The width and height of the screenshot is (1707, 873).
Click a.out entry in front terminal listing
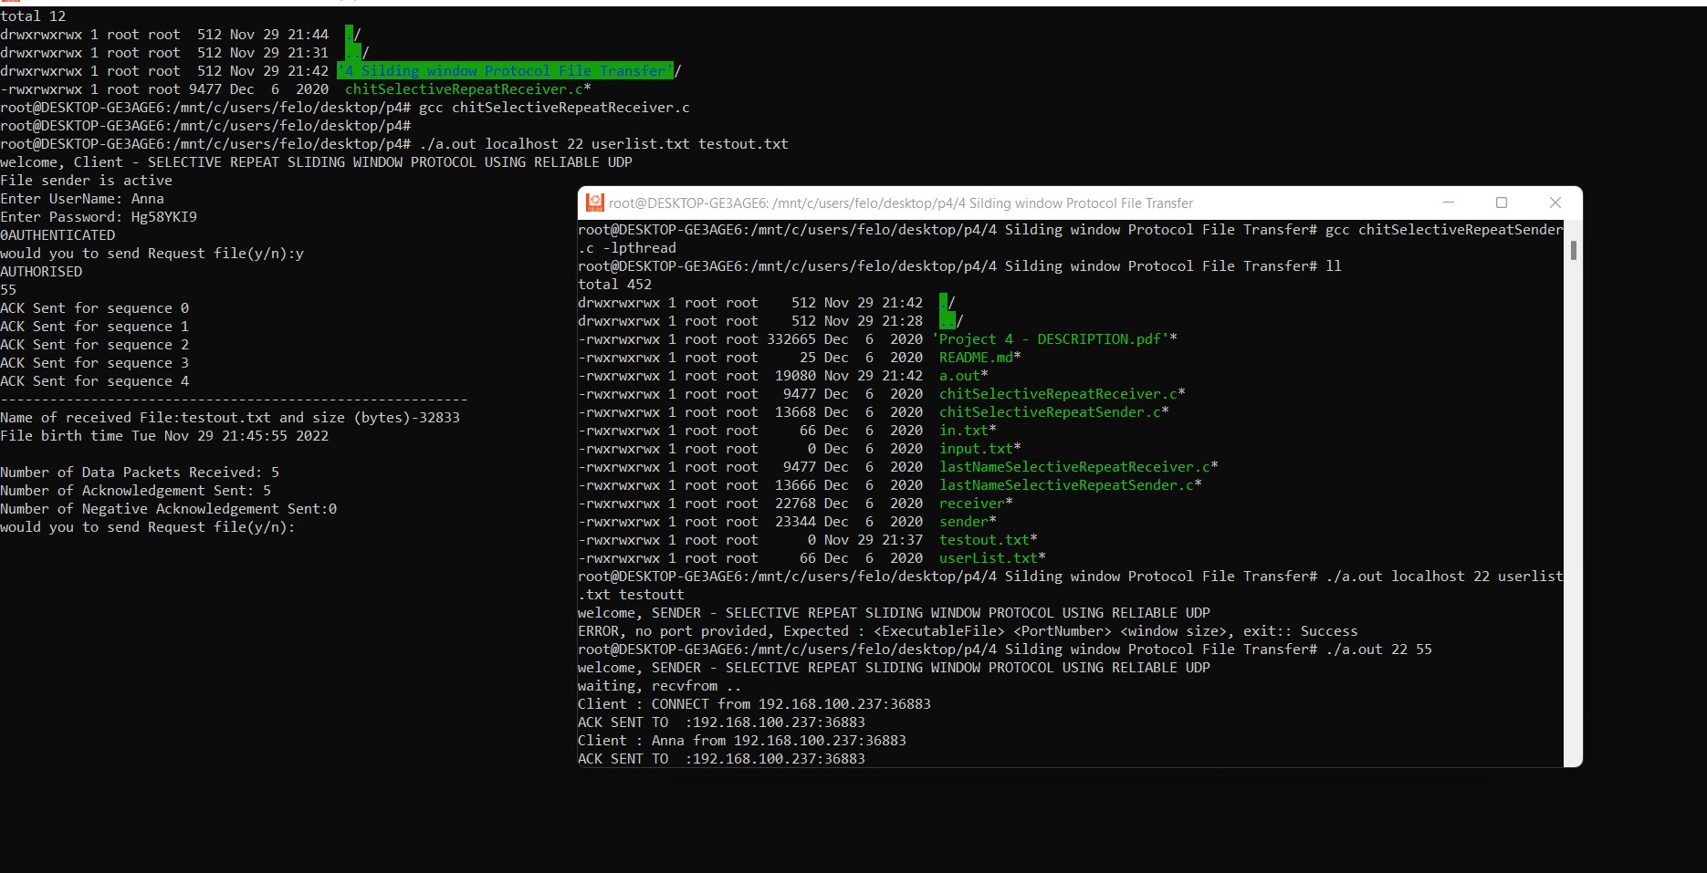959,376
